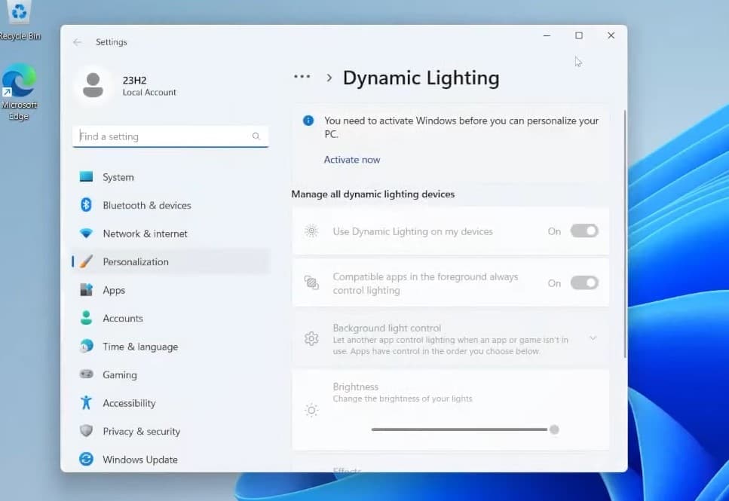Open the breadcrumb ellipsis menu

(302, 77)
